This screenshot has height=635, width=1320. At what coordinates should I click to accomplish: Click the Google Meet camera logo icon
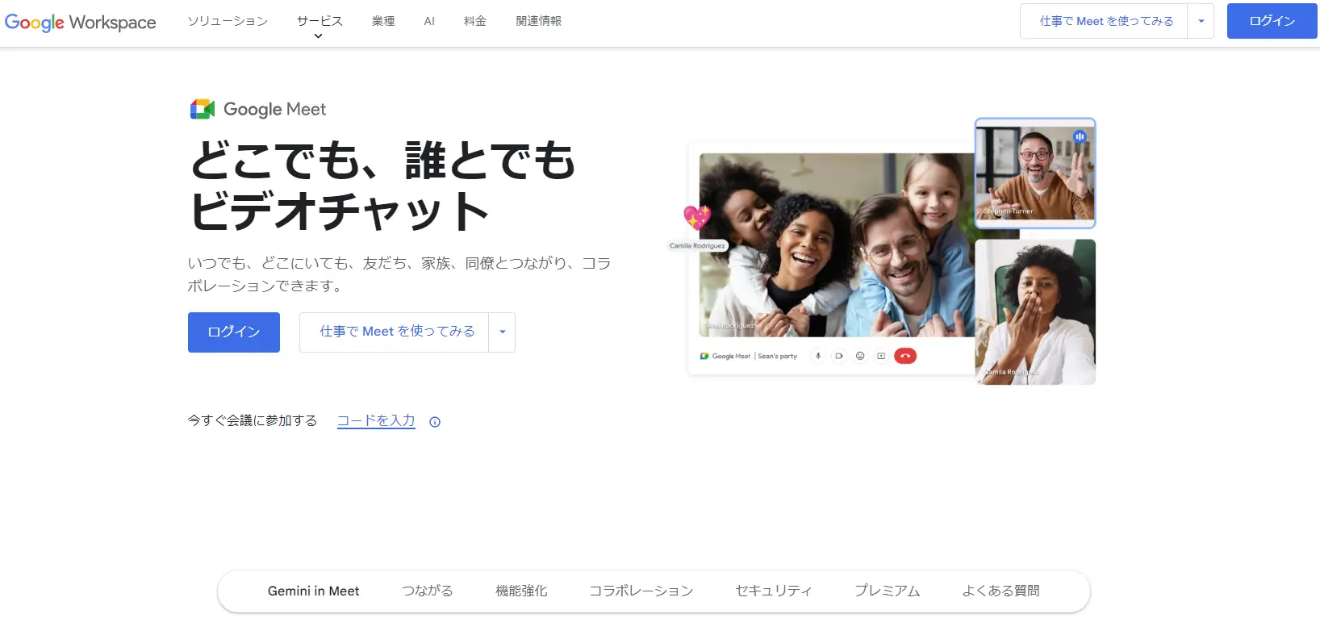coord(202,109)
